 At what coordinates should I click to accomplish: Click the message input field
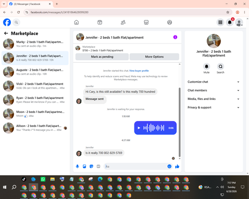pos(135,166)
